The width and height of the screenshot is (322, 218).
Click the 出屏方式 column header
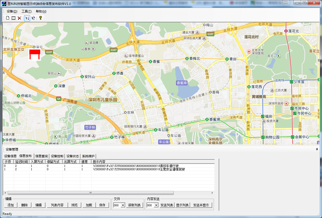coord(71,161)
